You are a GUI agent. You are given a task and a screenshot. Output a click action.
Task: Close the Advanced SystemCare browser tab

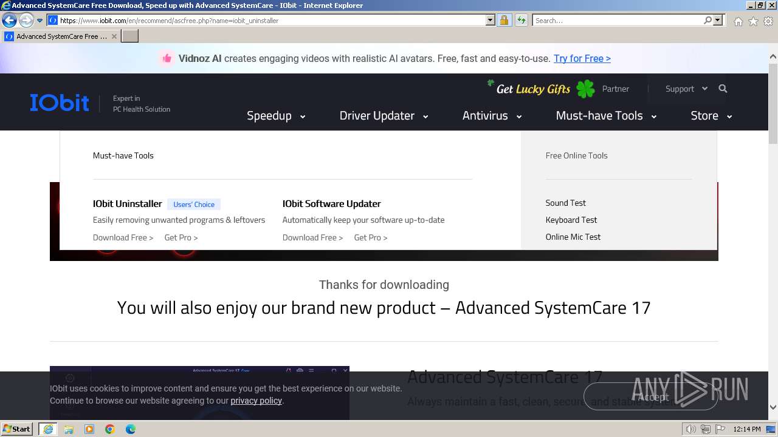point(114,36)
